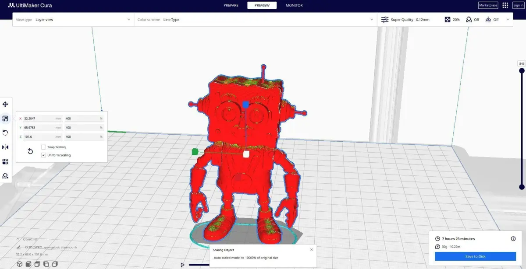Click the layer number box 846
This screenshot has width=526, height=269.
click(522, 63)
